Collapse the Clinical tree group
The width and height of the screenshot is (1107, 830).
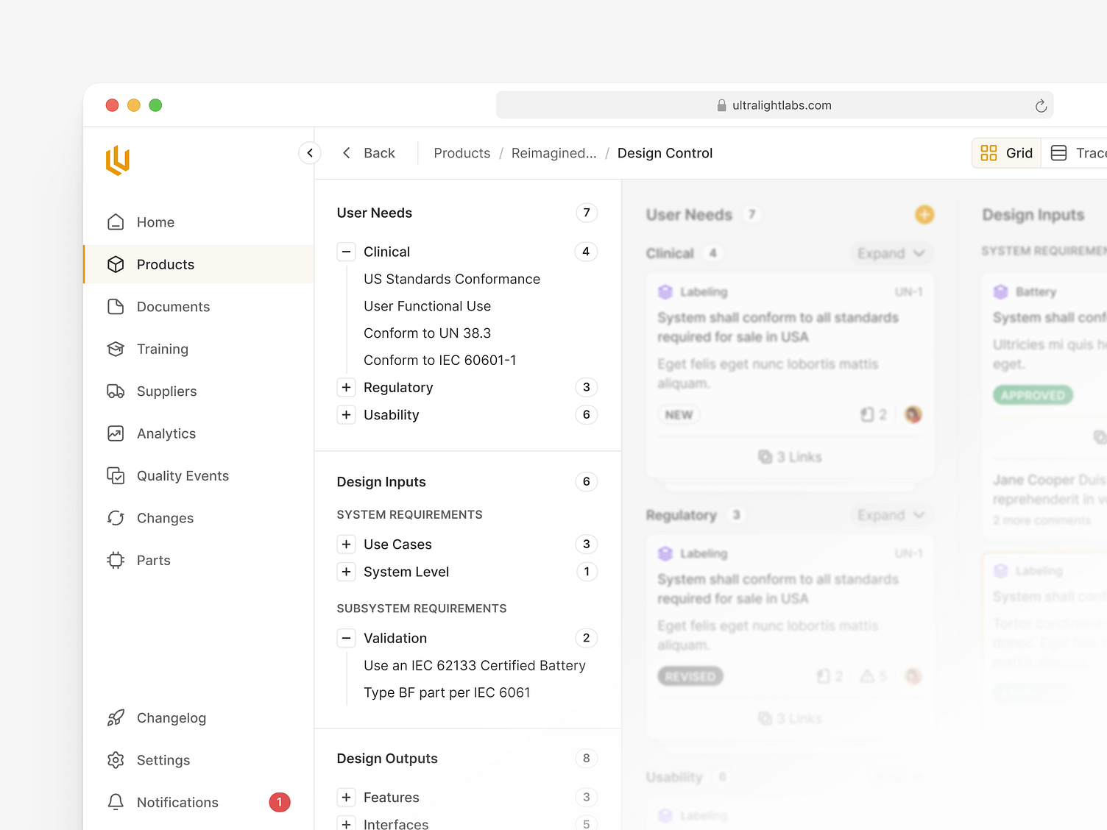346,252
